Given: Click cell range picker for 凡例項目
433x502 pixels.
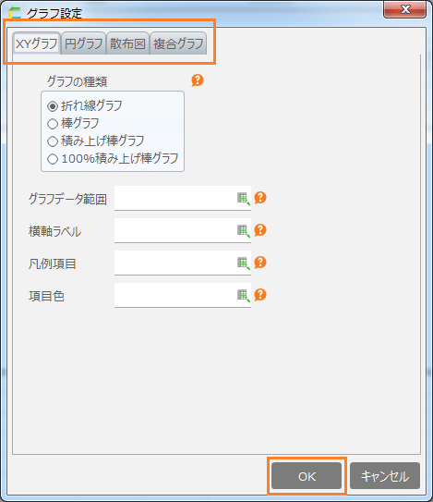Looking at the screenshot, I should pos(244,263).
